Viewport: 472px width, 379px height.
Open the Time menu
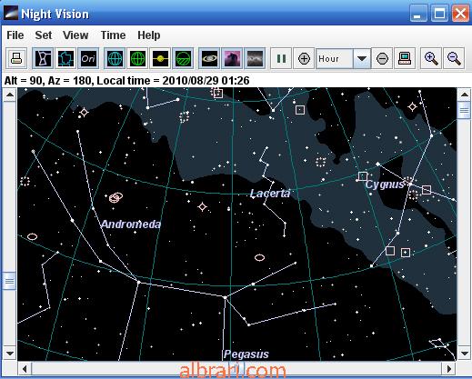[113, 35]
